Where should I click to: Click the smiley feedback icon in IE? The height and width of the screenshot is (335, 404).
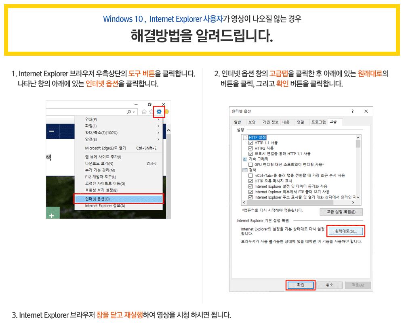167,112
